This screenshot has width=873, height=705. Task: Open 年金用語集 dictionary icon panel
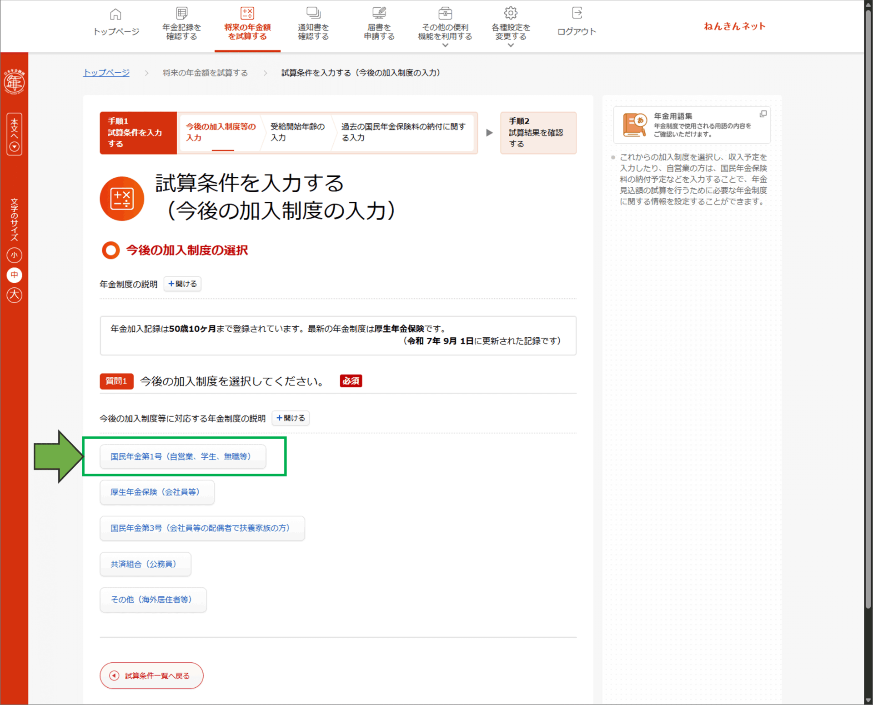tap(634, 125)
